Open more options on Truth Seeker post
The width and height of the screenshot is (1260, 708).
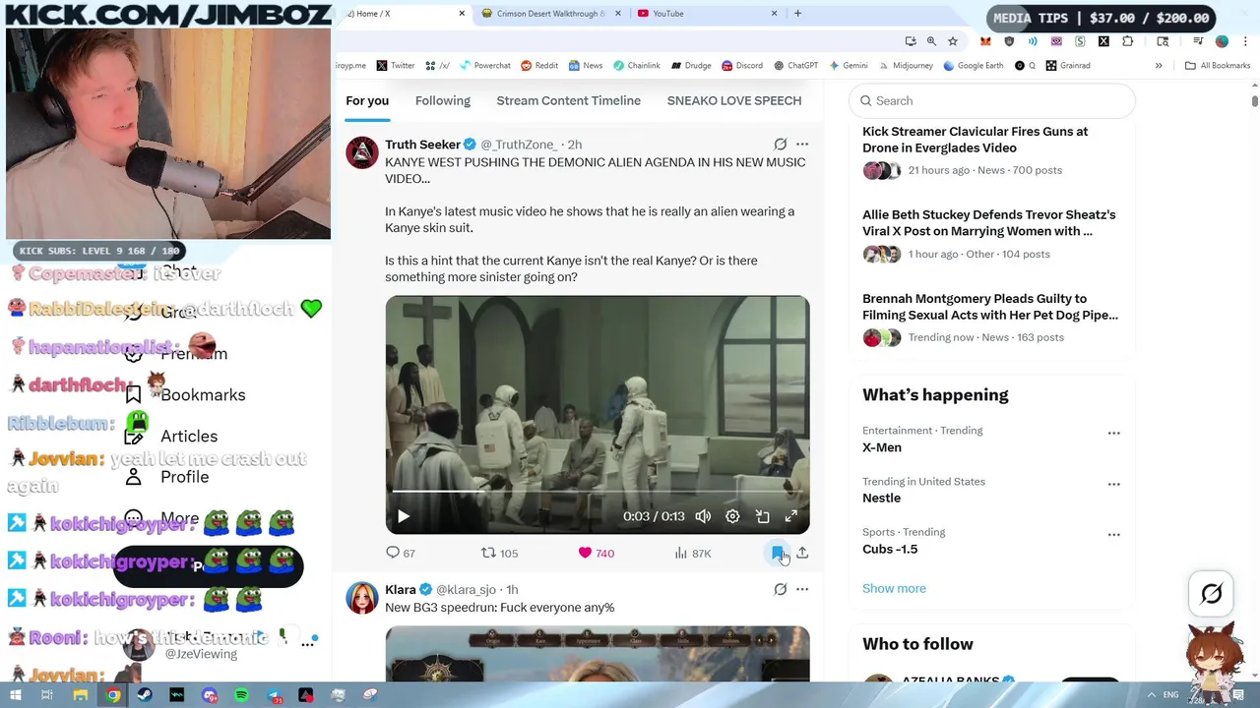click(x=802, y=145)
